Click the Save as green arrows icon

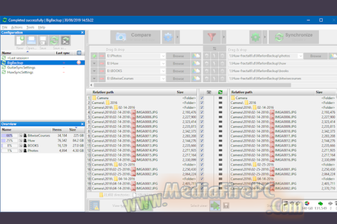click(54, 41)
